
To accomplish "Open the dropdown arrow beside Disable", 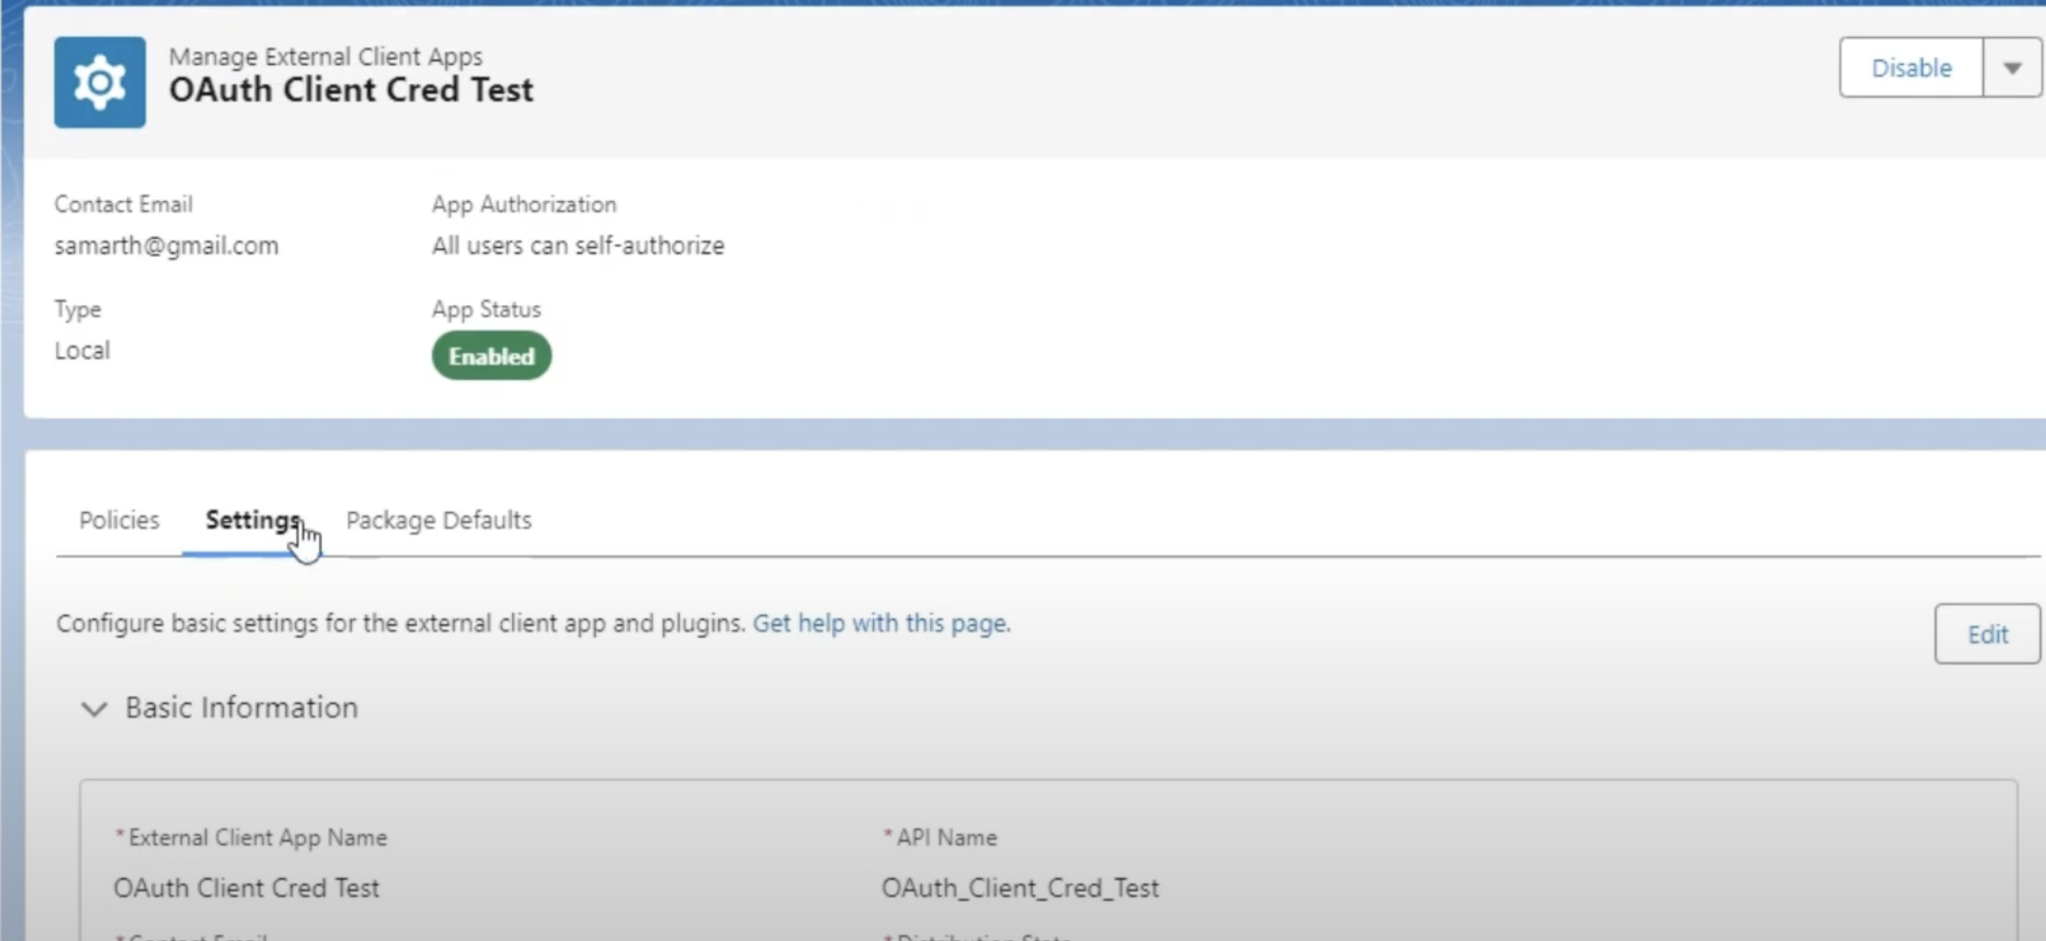I will tap(2012, 68).
